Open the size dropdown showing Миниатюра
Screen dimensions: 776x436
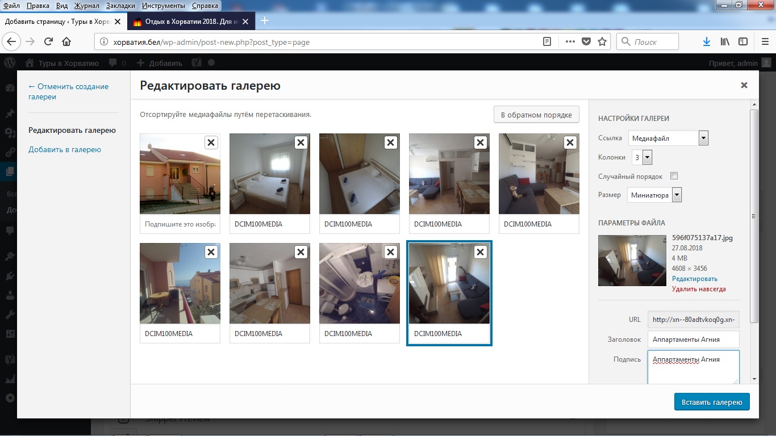point(654,195)
